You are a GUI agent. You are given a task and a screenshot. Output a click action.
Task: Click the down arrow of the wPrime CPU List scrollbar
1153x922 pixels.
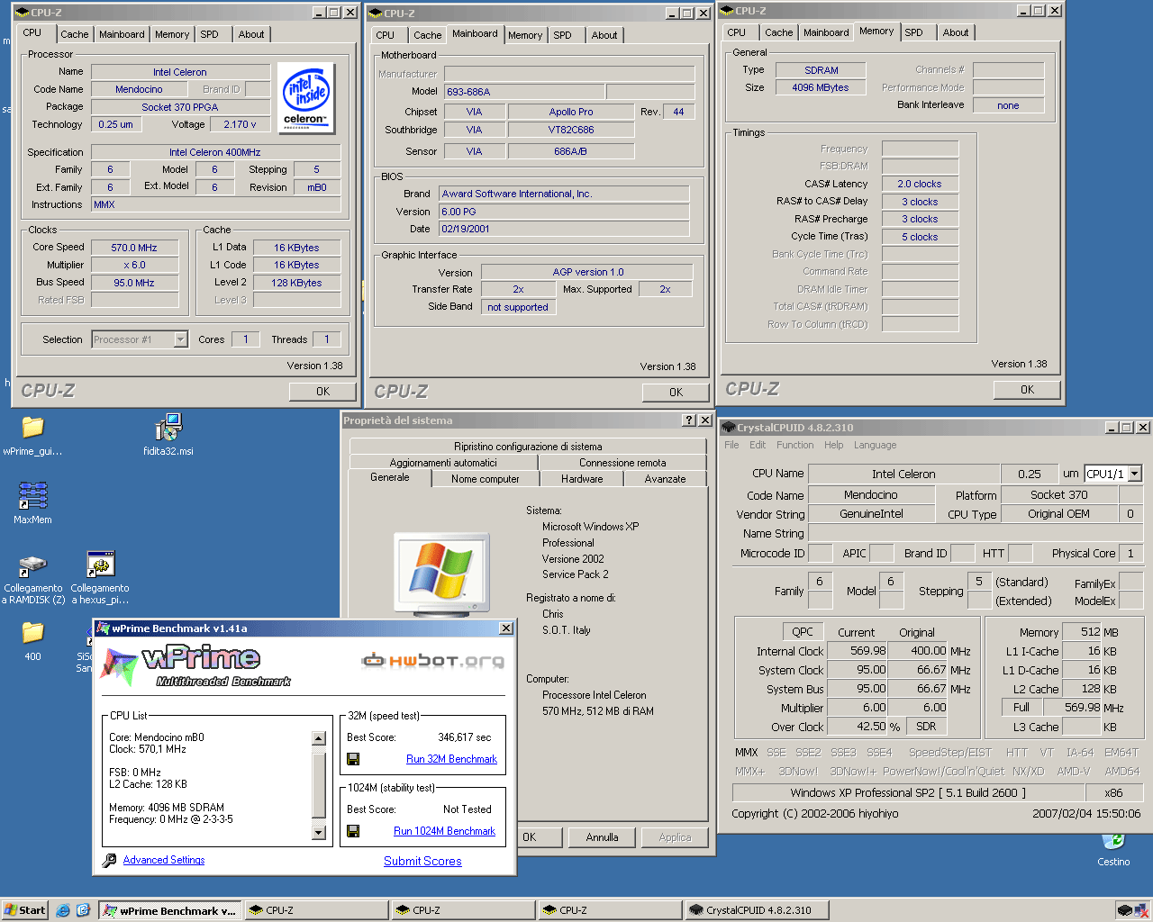(318, 833)
